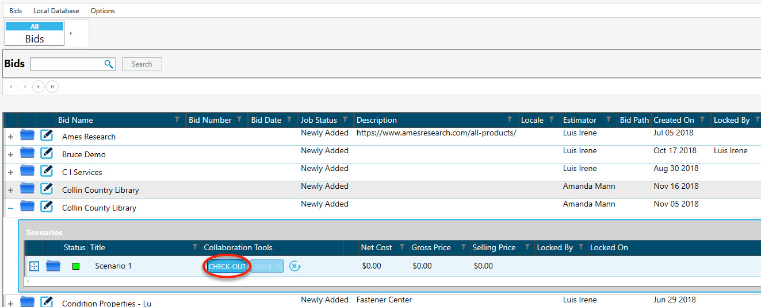Click the edit icon for C I Services
This screenshot has height=307, width=761.
click(47, 172)
